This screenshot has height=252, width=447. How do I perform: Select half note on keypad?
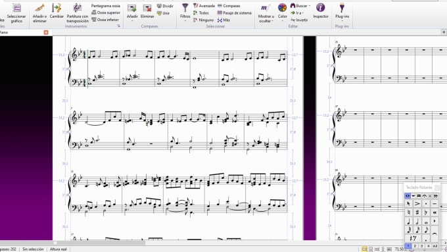point(417,221)
